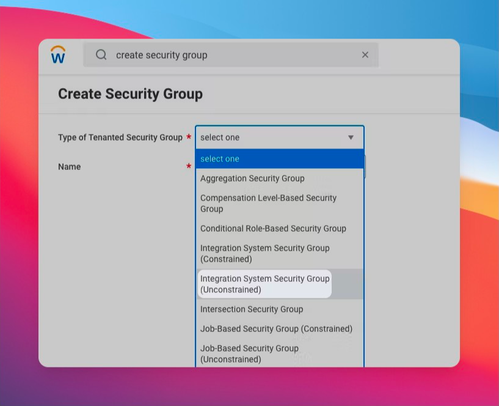Click the red asterisk beside Name
Image resolution: width=499 pixels, height=406 pixels.
(x=189, y=166)
